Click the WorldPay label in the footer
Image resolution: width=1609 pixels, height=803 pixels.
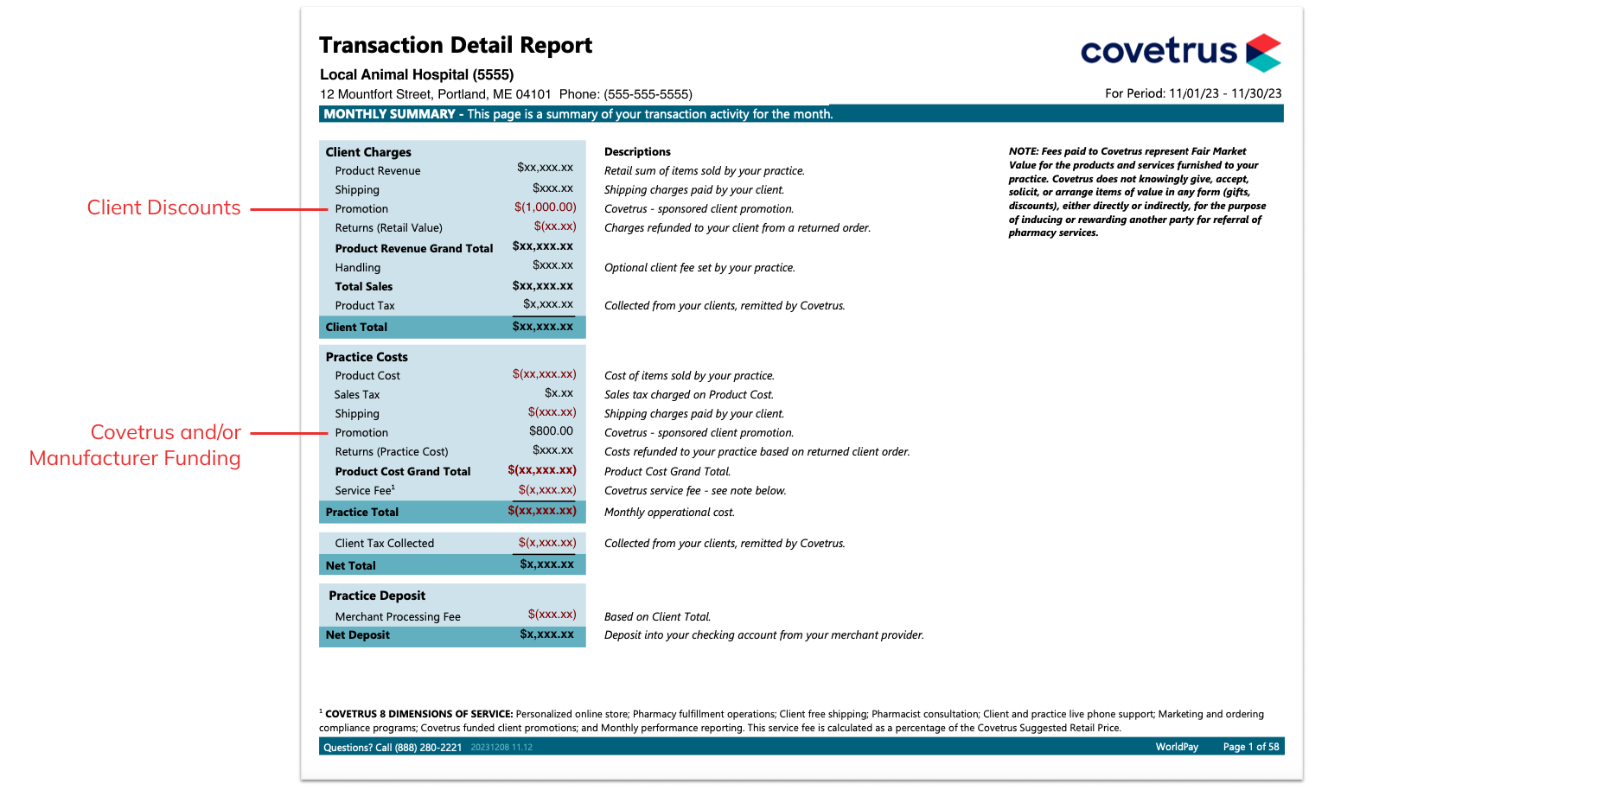coord(1177,747)
